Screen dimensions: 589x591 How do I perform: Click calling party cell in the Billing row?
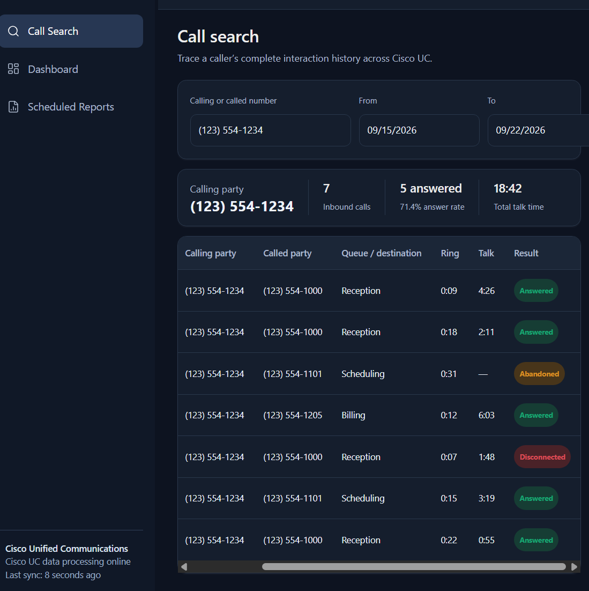(x=214, y=415)
